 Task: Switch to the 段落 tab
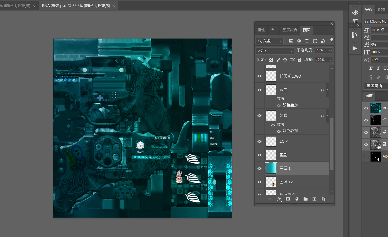tap(382, 9)
